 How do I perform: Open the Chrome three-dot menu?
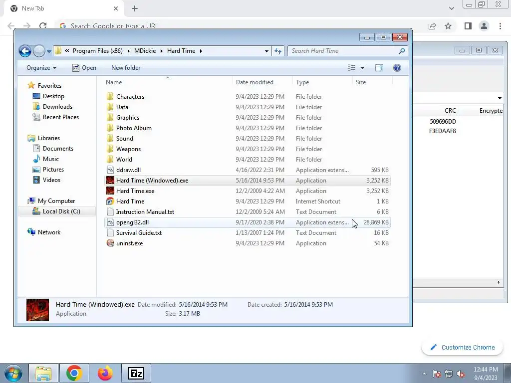click(500, 26)
